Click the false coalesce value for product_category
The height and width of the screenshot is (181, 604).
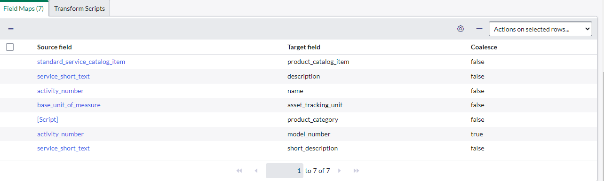(477, 119)
